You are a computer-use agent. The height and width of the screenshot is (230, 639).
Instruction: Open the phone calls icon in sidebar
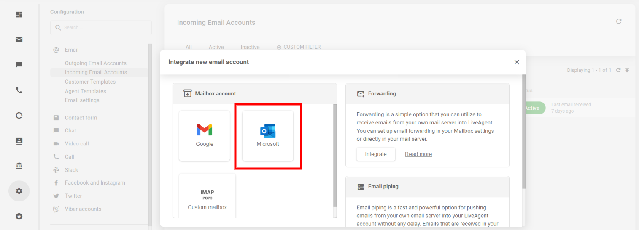(x=19, y=90)
